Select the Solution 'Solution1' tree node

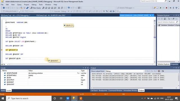tap(169, 25)
